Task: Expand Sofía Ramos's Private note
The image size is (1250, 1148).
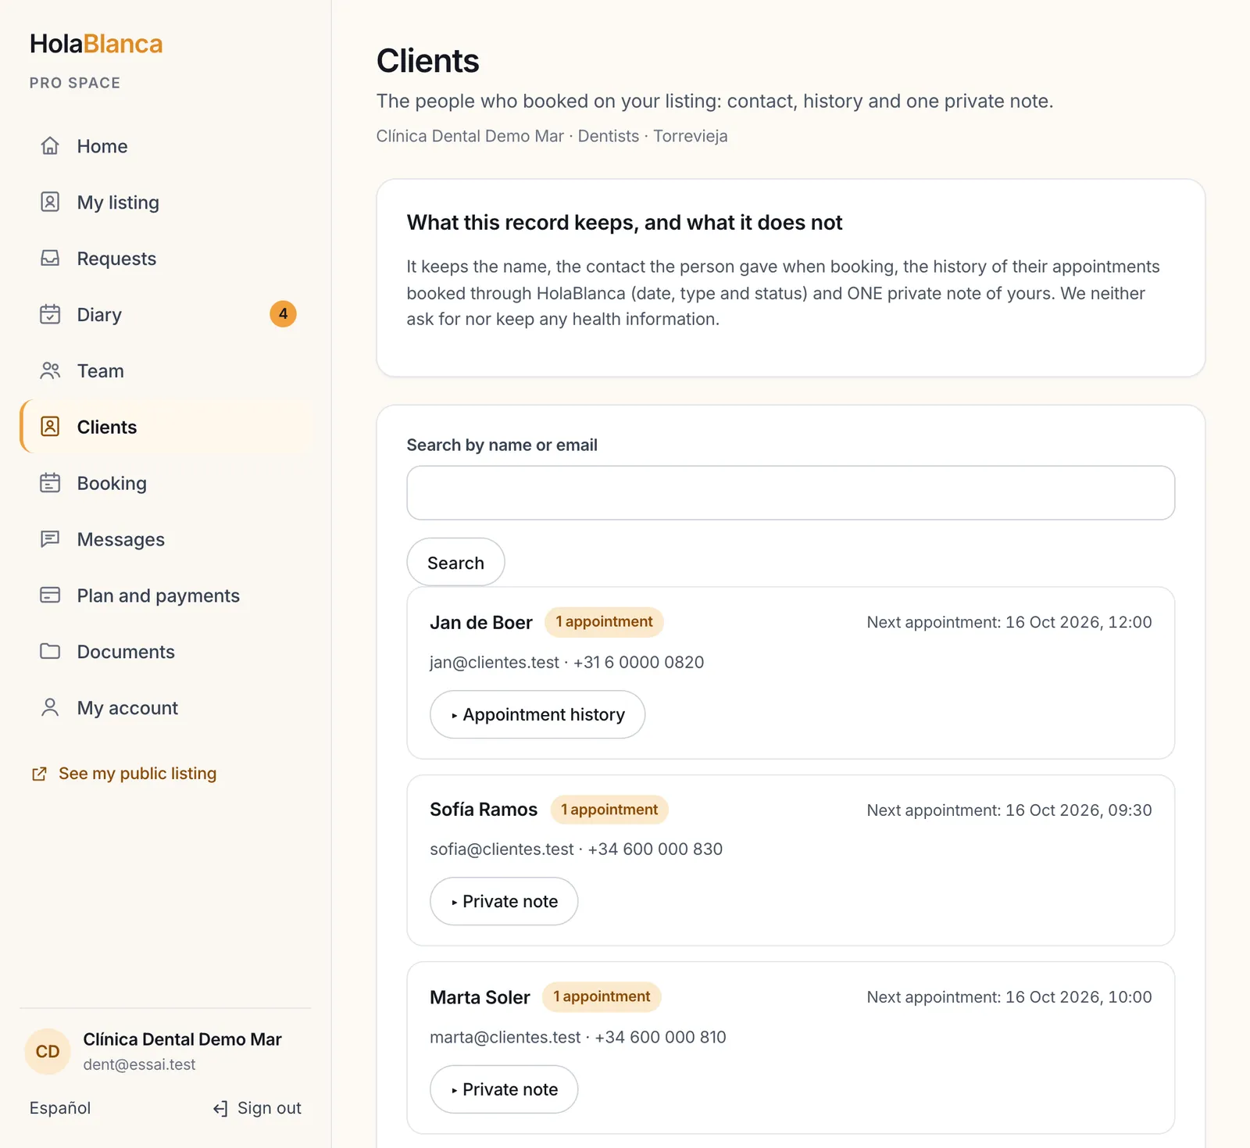Action: tap(504, 901)
